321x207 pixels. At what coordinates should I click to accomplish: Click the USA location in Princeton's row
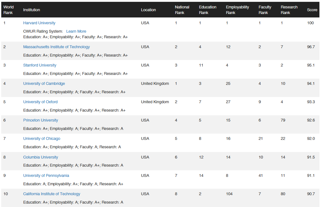click(145, 120)
